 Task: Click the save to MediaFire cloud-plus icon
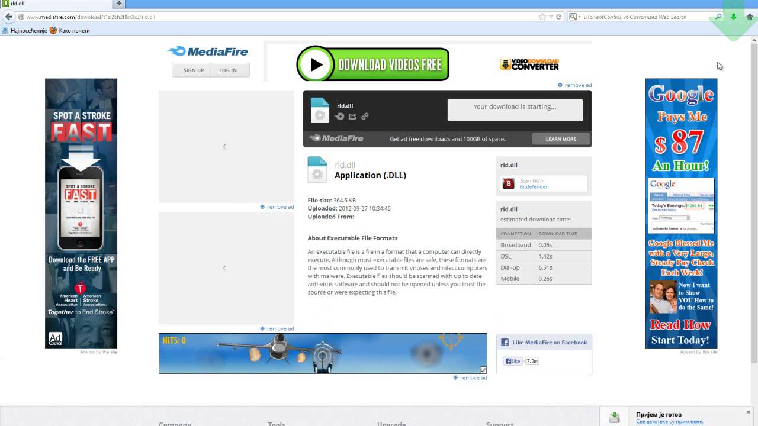click(x=340, y=117)
